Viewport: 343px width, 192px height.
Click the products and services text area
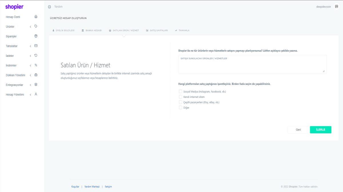[x=252, y=64]
